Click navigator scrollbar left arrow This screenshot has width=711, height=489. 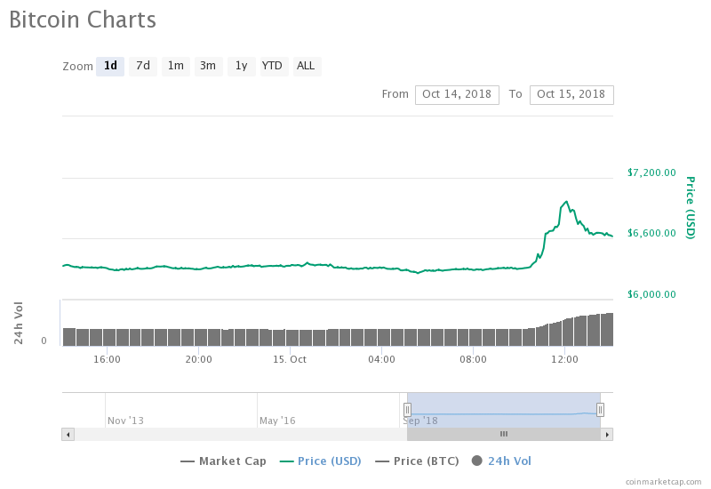point(68,435)
